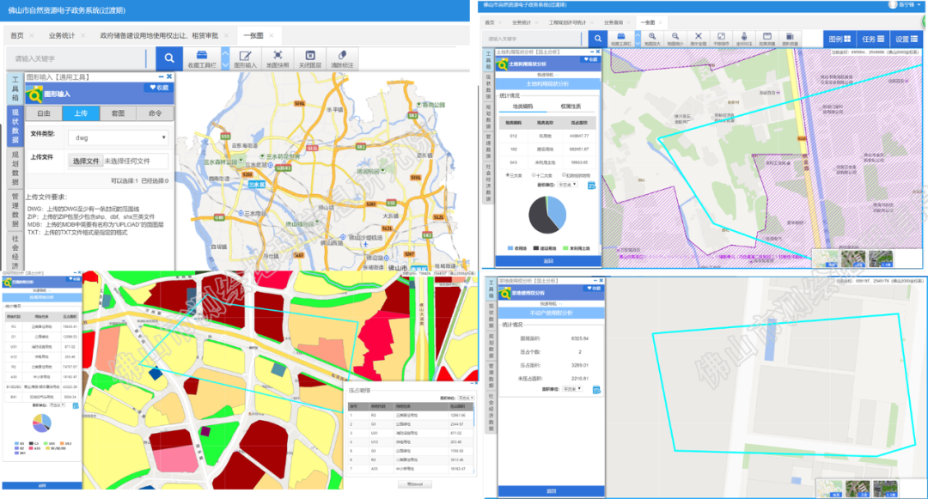Open the 权属性质 tab
Screen dimensions: 928x499
(x=571, y=106)
